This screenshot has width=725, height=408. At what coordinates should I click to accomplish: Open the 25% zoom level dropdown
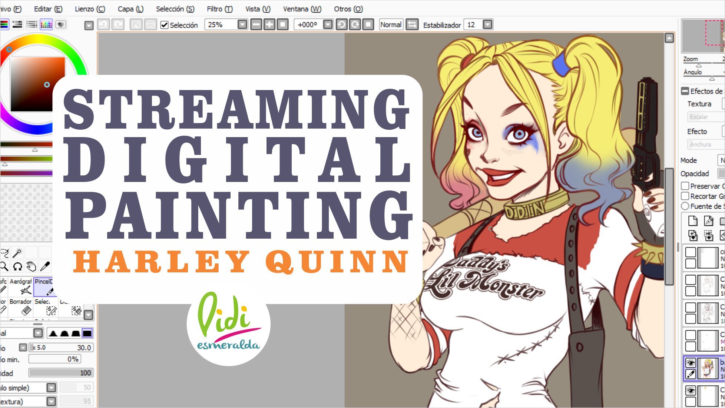242,25
